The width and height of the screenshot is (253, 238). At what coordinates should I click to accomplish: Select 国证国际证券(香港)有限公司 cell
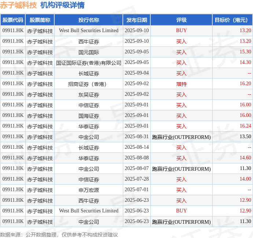point(89,63)
